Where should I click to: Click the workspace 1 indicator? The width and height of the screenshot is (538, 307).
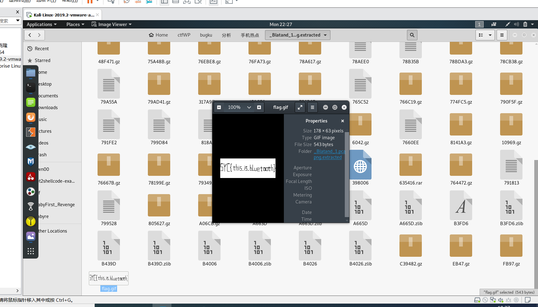479,24
